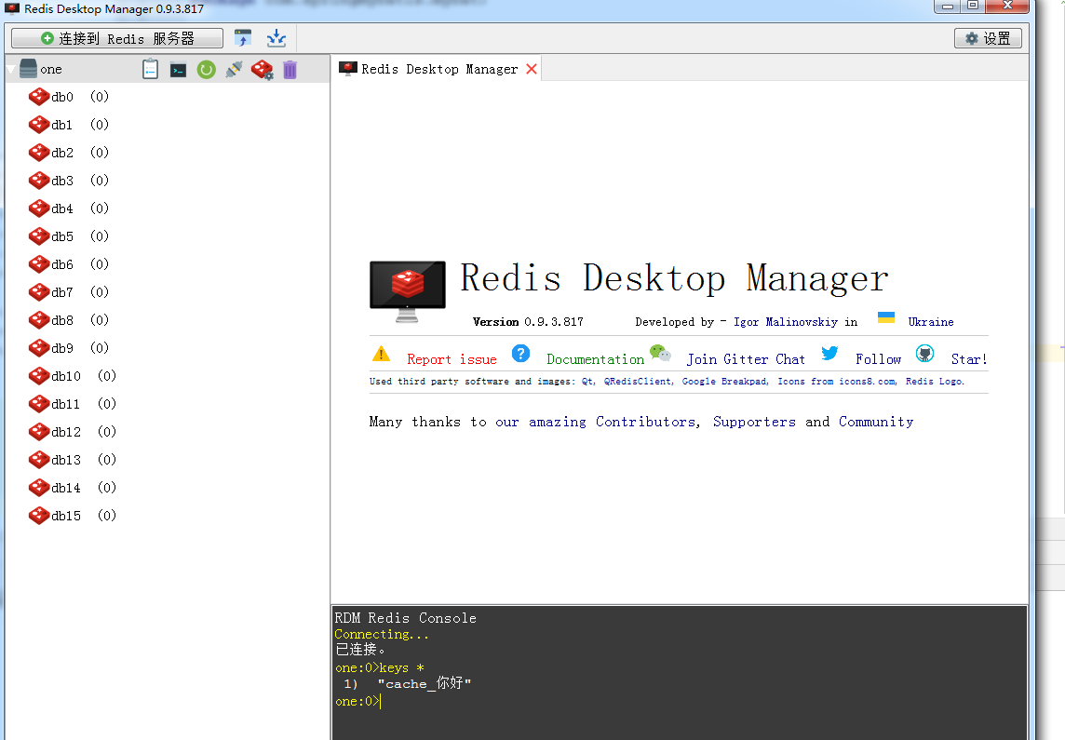1065x740 pixels.
Task: Open the Redis Logo link
Action: pyautogui.click(x=934, y=382)
